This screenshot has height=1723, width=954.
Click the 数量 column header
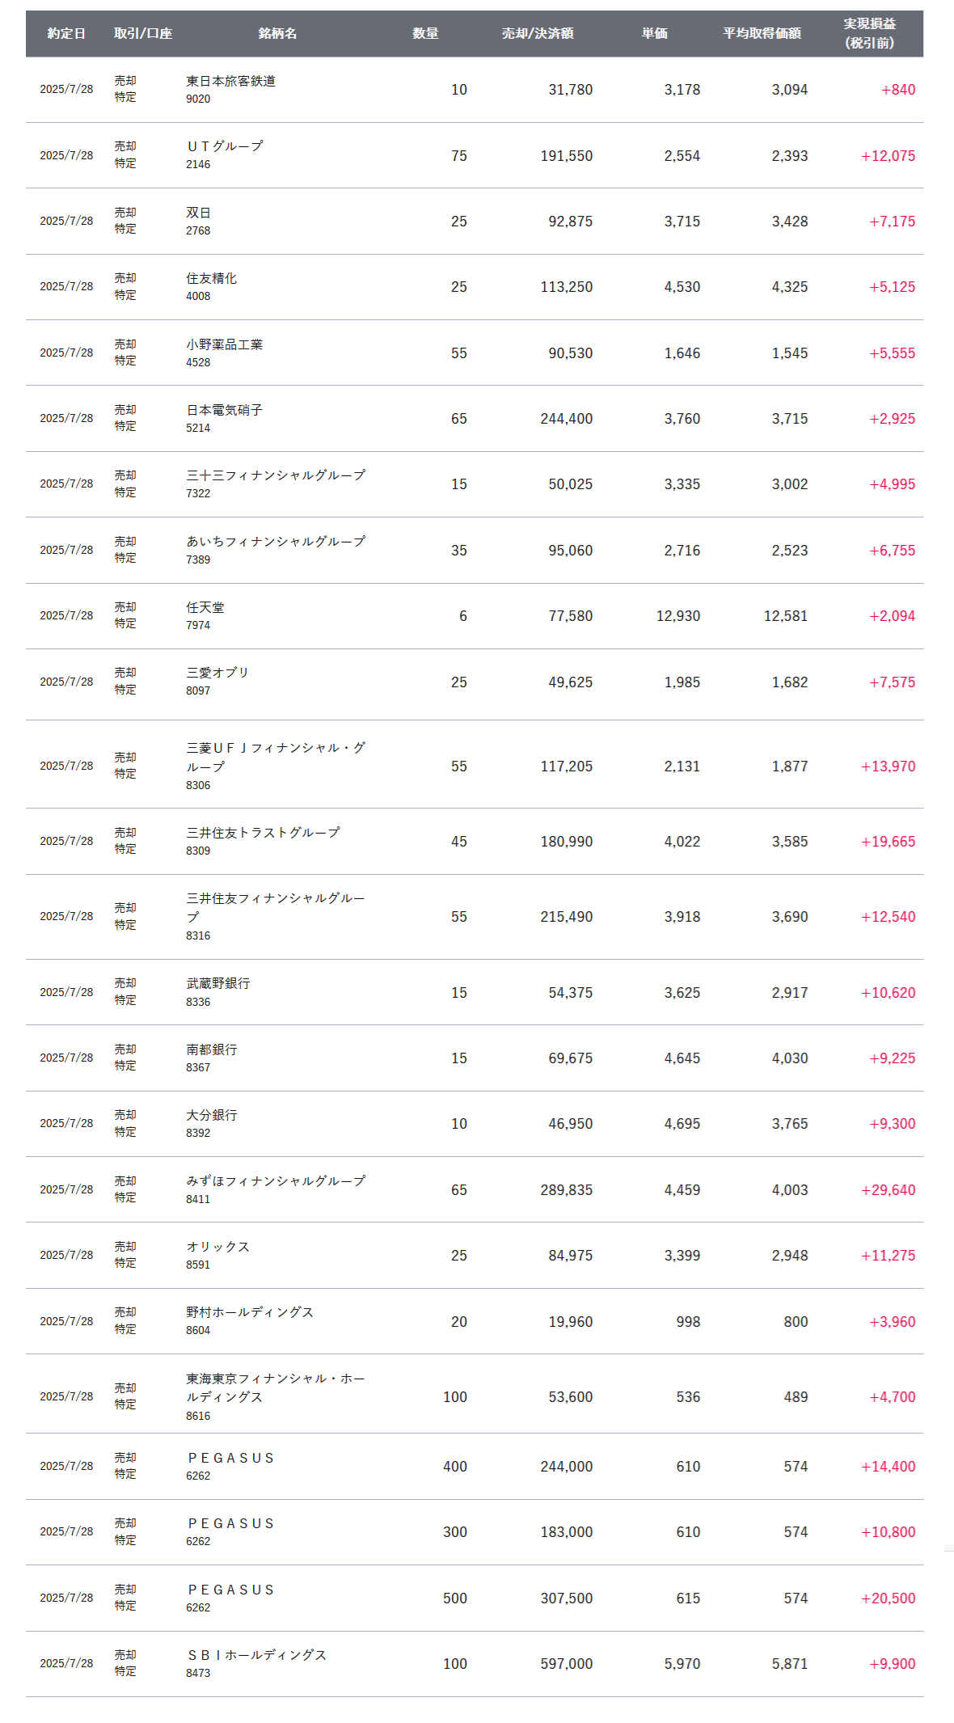425,33
